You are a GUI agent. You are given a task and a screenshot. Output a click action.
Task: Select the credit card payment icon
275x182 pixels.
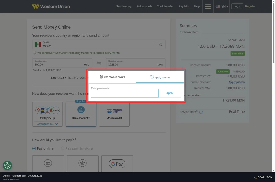48,163
